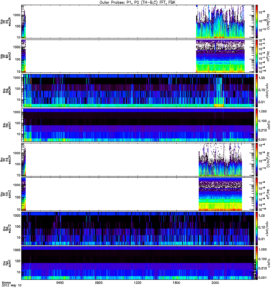Image resolution: width=275 pixels, height=293 pixels.
Task: Click the plot title 'Outer Probes: P1, P2 (TH-B,C) FFT, FBK'
Action: pyautogui.click(x=137, y=3)
